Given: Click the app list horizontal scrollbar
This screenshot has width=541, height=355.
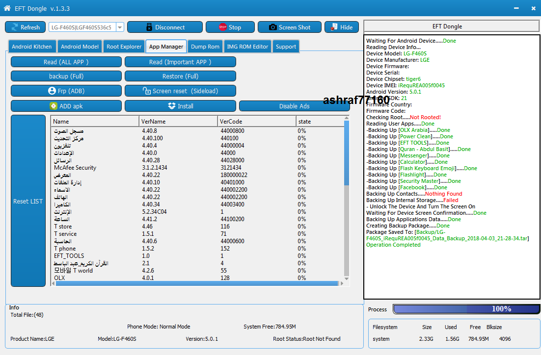Looking at the screenshot, I should pyautogui.click(x=197, y=283).
